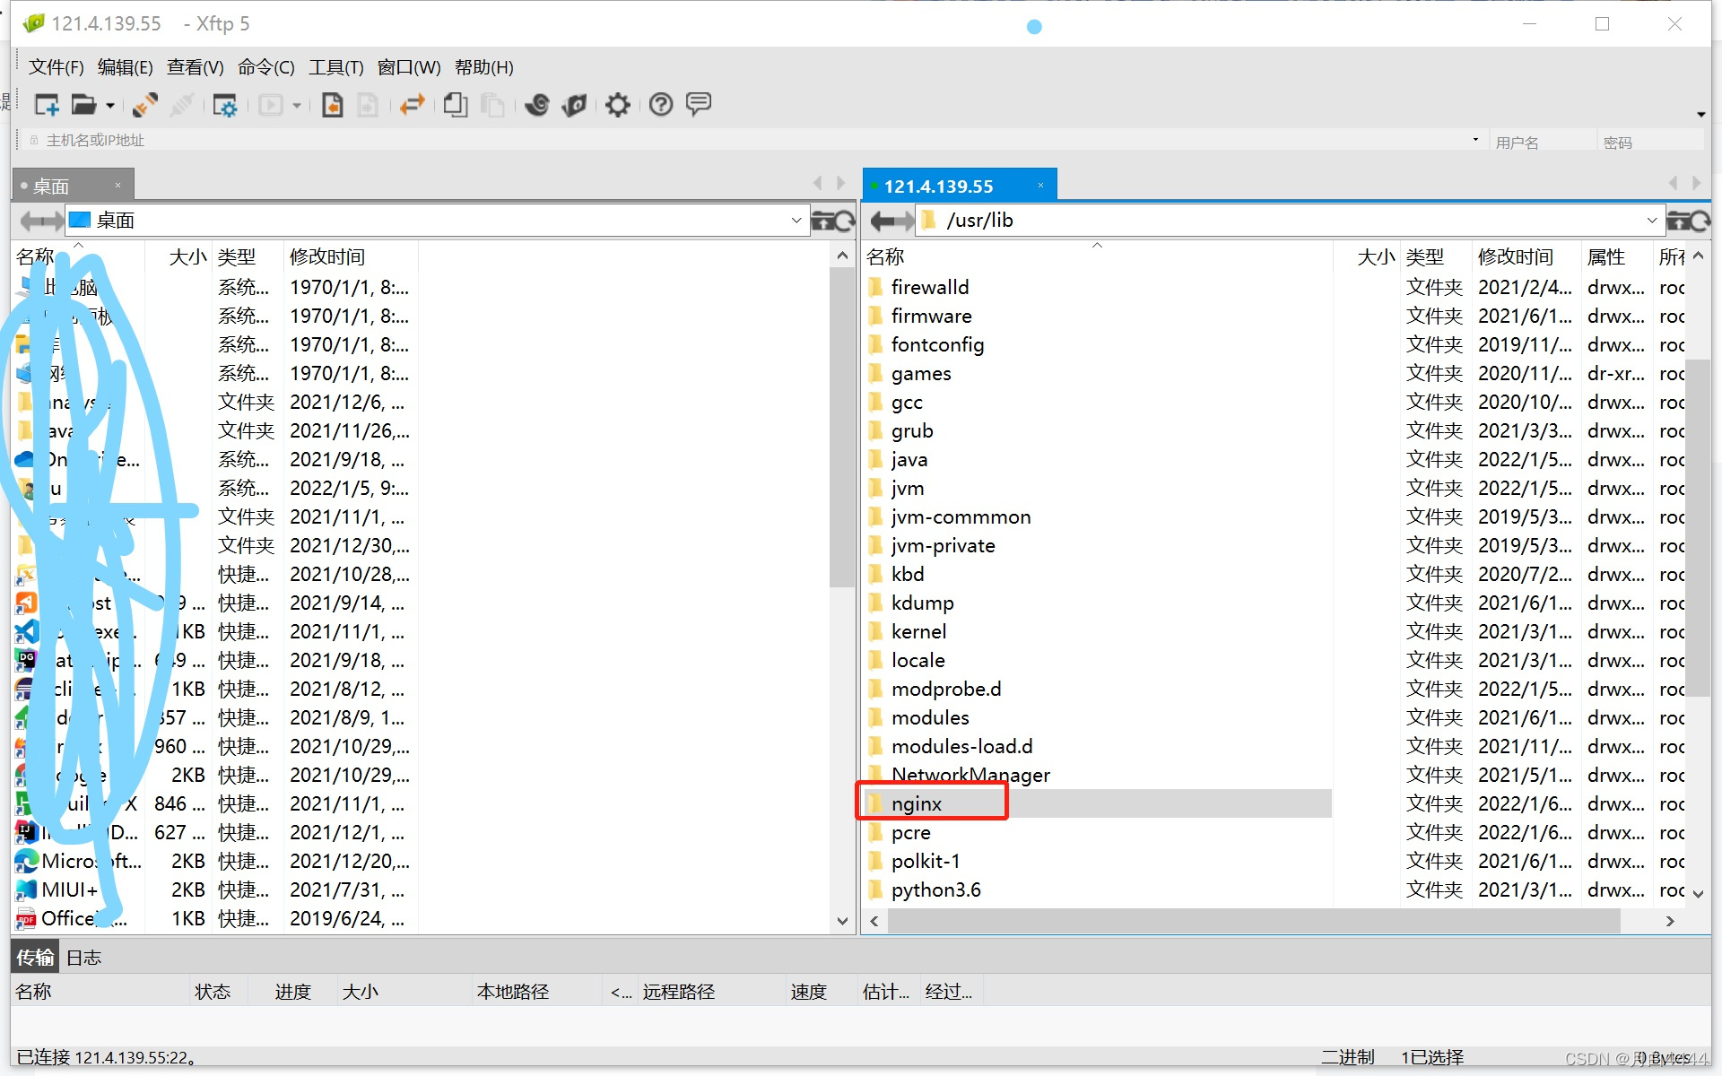
Task: Sort remote files by 修改时间 column header
Action: pyautogui.click(x=1515, y=257)
